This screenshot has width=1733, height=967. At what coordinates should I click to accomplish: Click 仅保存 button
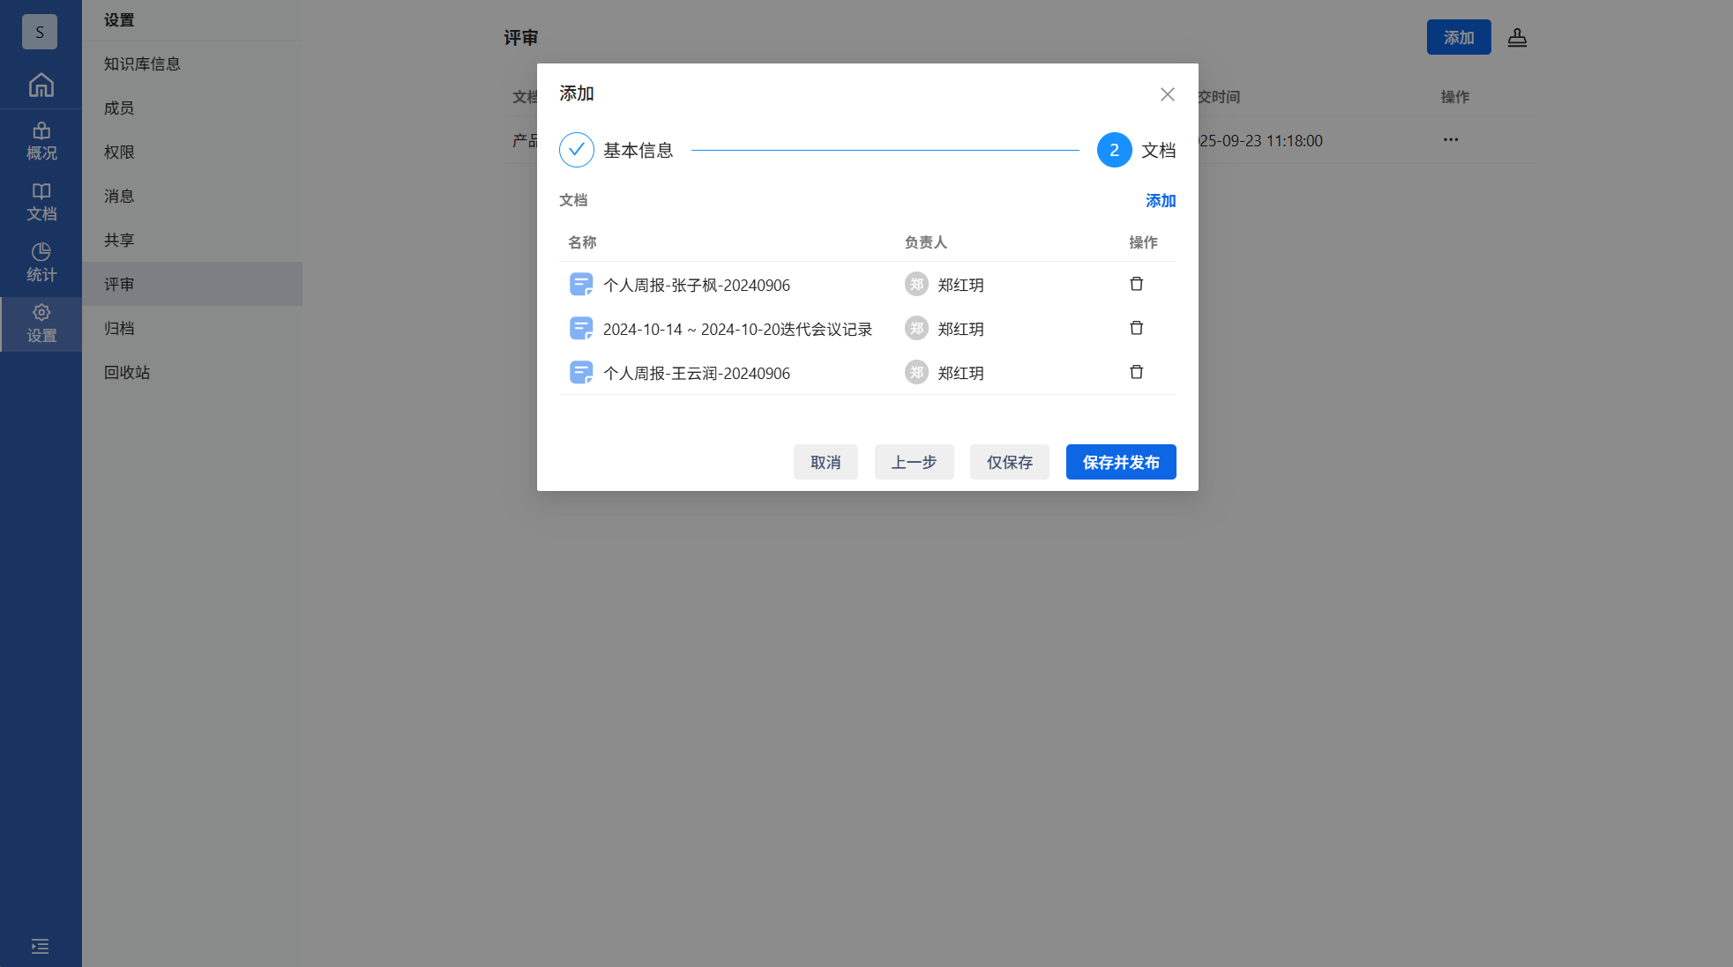1009,462
